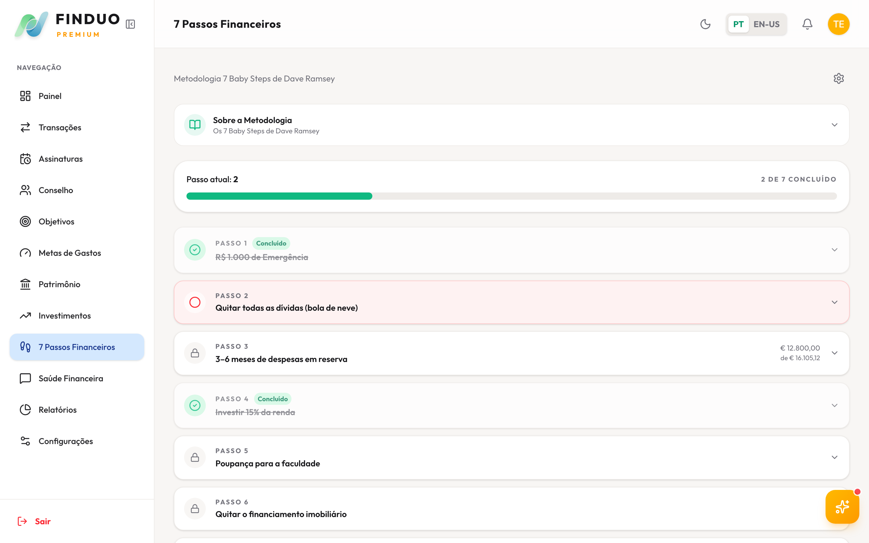This screenshot has height=543, width=869.
Task: Go to Transações in sidebar
Action: click(60, 128)
